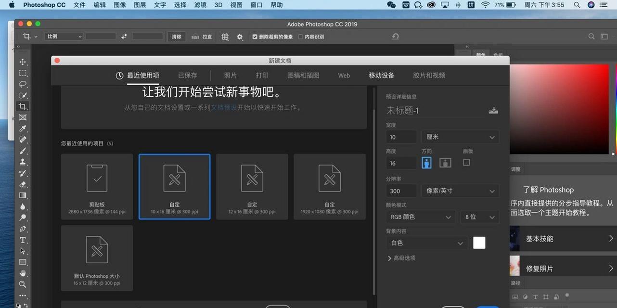Select the Crop tool in left toolbar

(23, 106)
